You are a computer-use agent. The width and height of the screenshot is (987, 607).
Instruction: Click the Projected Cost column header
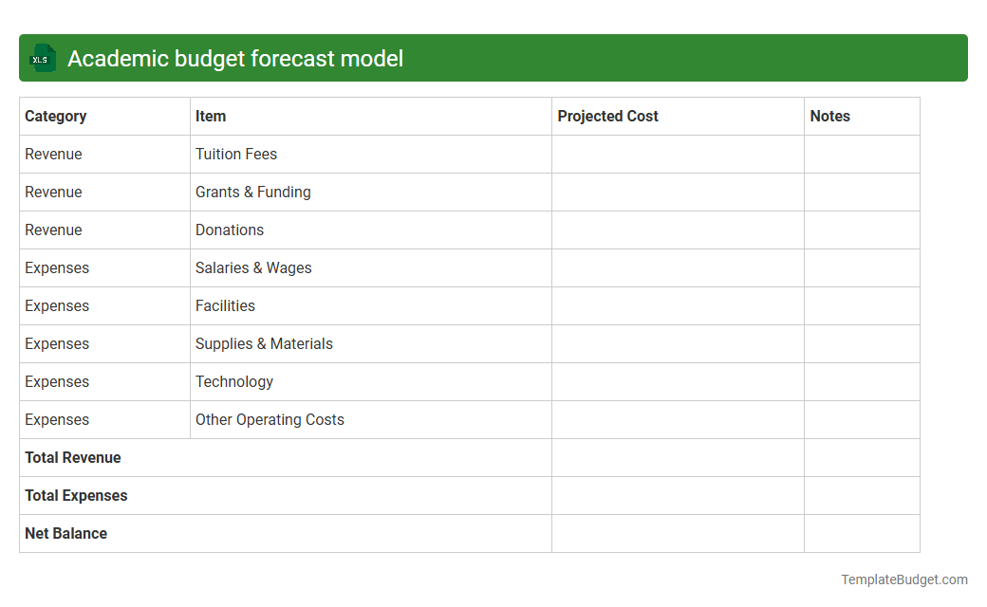(x=607, y=116)
